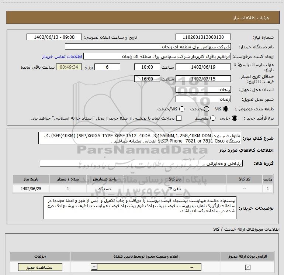Click the استان محل تحویل field زنجان
Screen dimensions: 284x275
[x=203, y=90]
